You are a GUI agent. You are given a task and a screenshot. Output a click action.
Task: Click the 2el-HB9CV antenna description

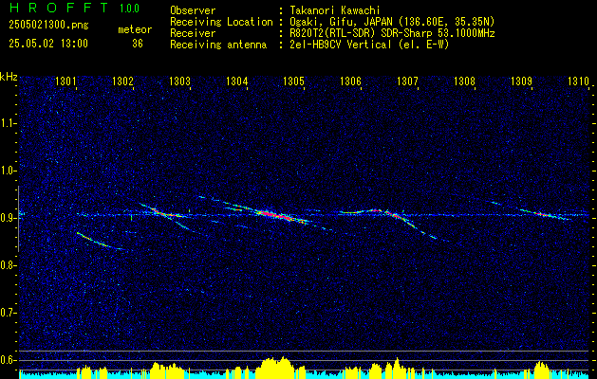[x=369, y=45]
